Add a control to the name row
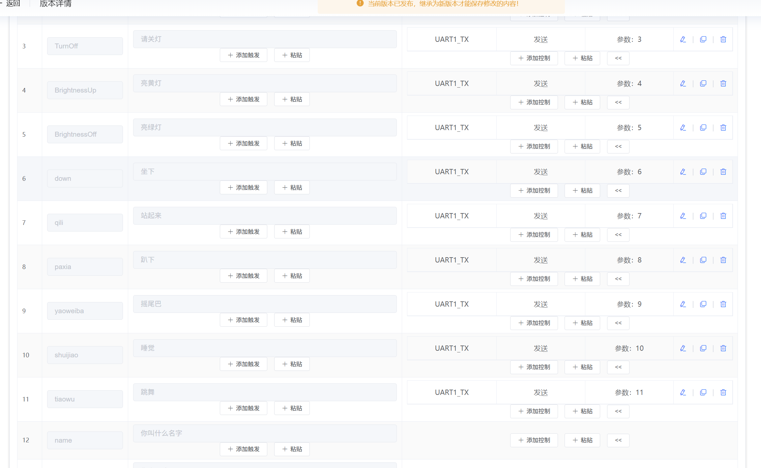The height and width of the screenshot is (468, 761). 534,440
